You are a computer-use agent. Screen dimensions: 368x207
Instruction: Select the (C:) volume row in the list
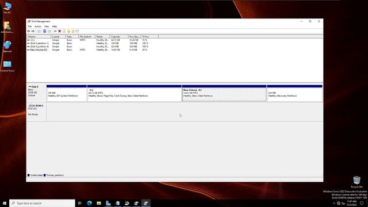coord(93,40)
